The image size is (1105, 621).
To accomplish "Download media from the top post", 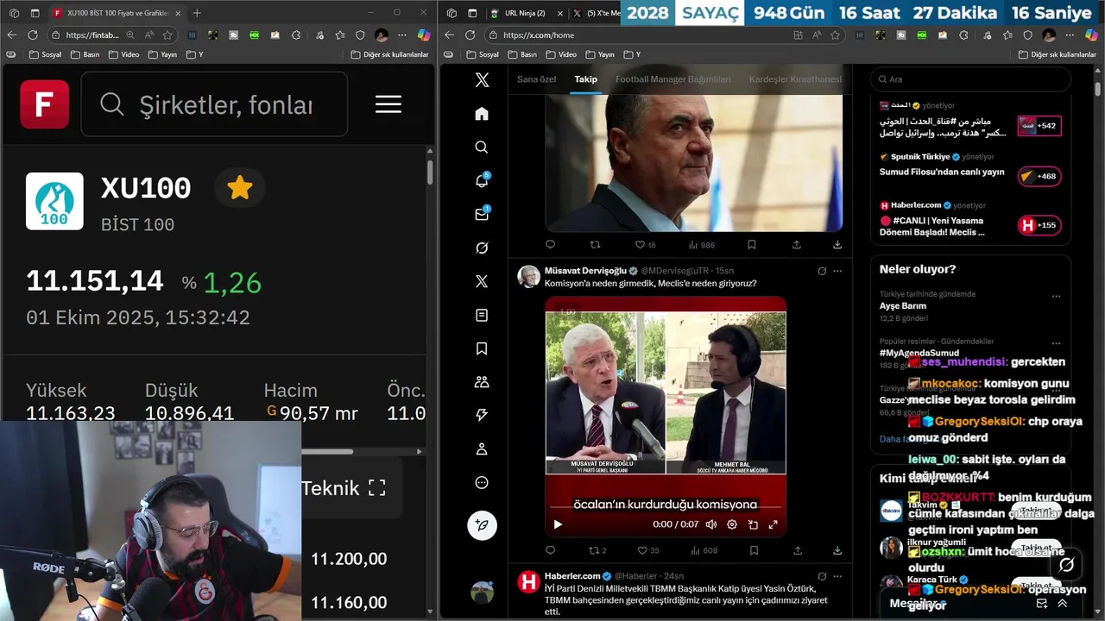I will click(837, 245).
